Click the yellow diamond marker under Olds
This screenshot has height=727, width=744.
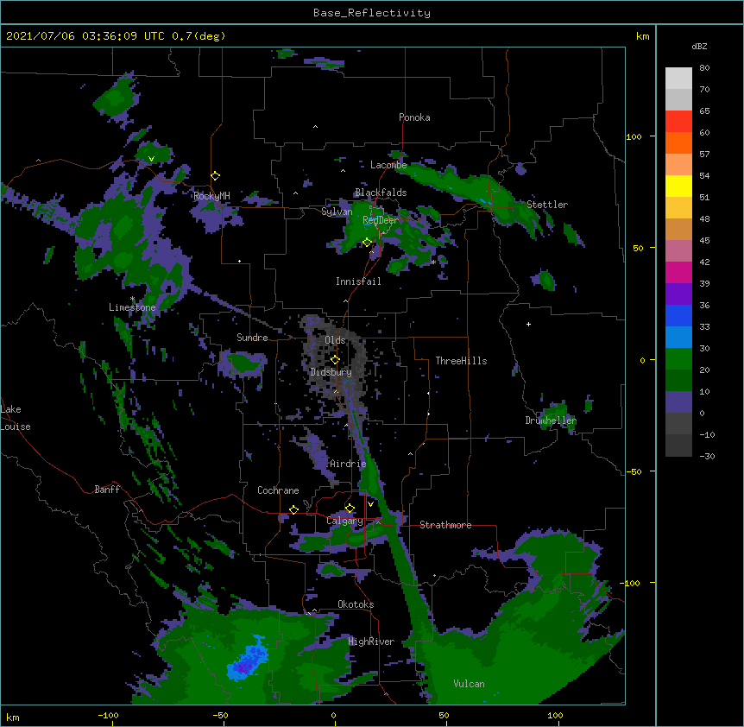point(335,360)
